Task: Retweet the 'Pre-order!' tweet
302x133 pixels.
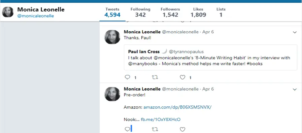Action: coord(155,129)
